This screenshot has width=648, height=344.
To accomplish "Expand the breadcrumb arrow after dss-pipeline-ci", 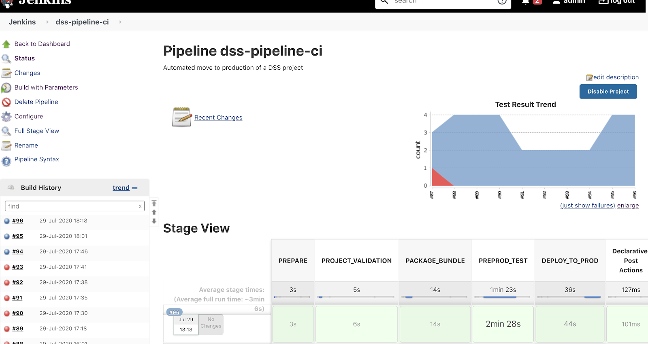I will click(120, 22).
